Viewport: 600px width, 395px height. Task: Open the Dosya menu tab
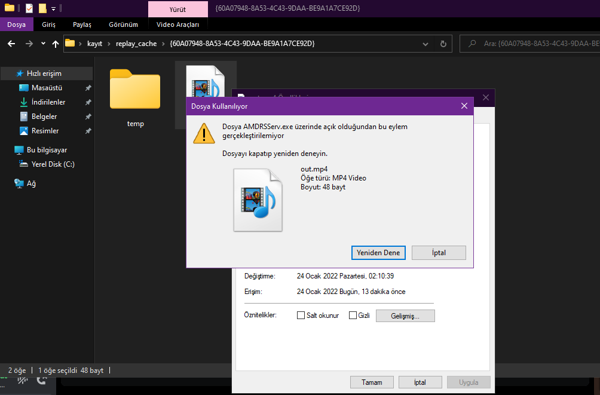point(17,25)
